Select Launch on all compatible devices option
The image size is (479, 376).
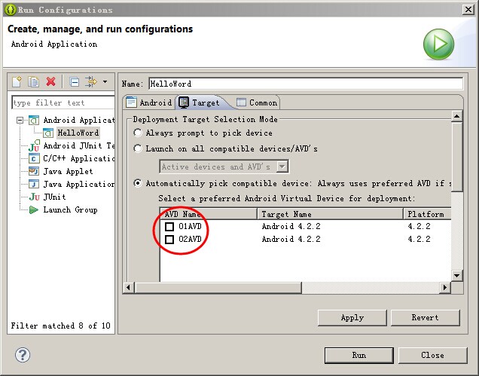coord(138,149)
